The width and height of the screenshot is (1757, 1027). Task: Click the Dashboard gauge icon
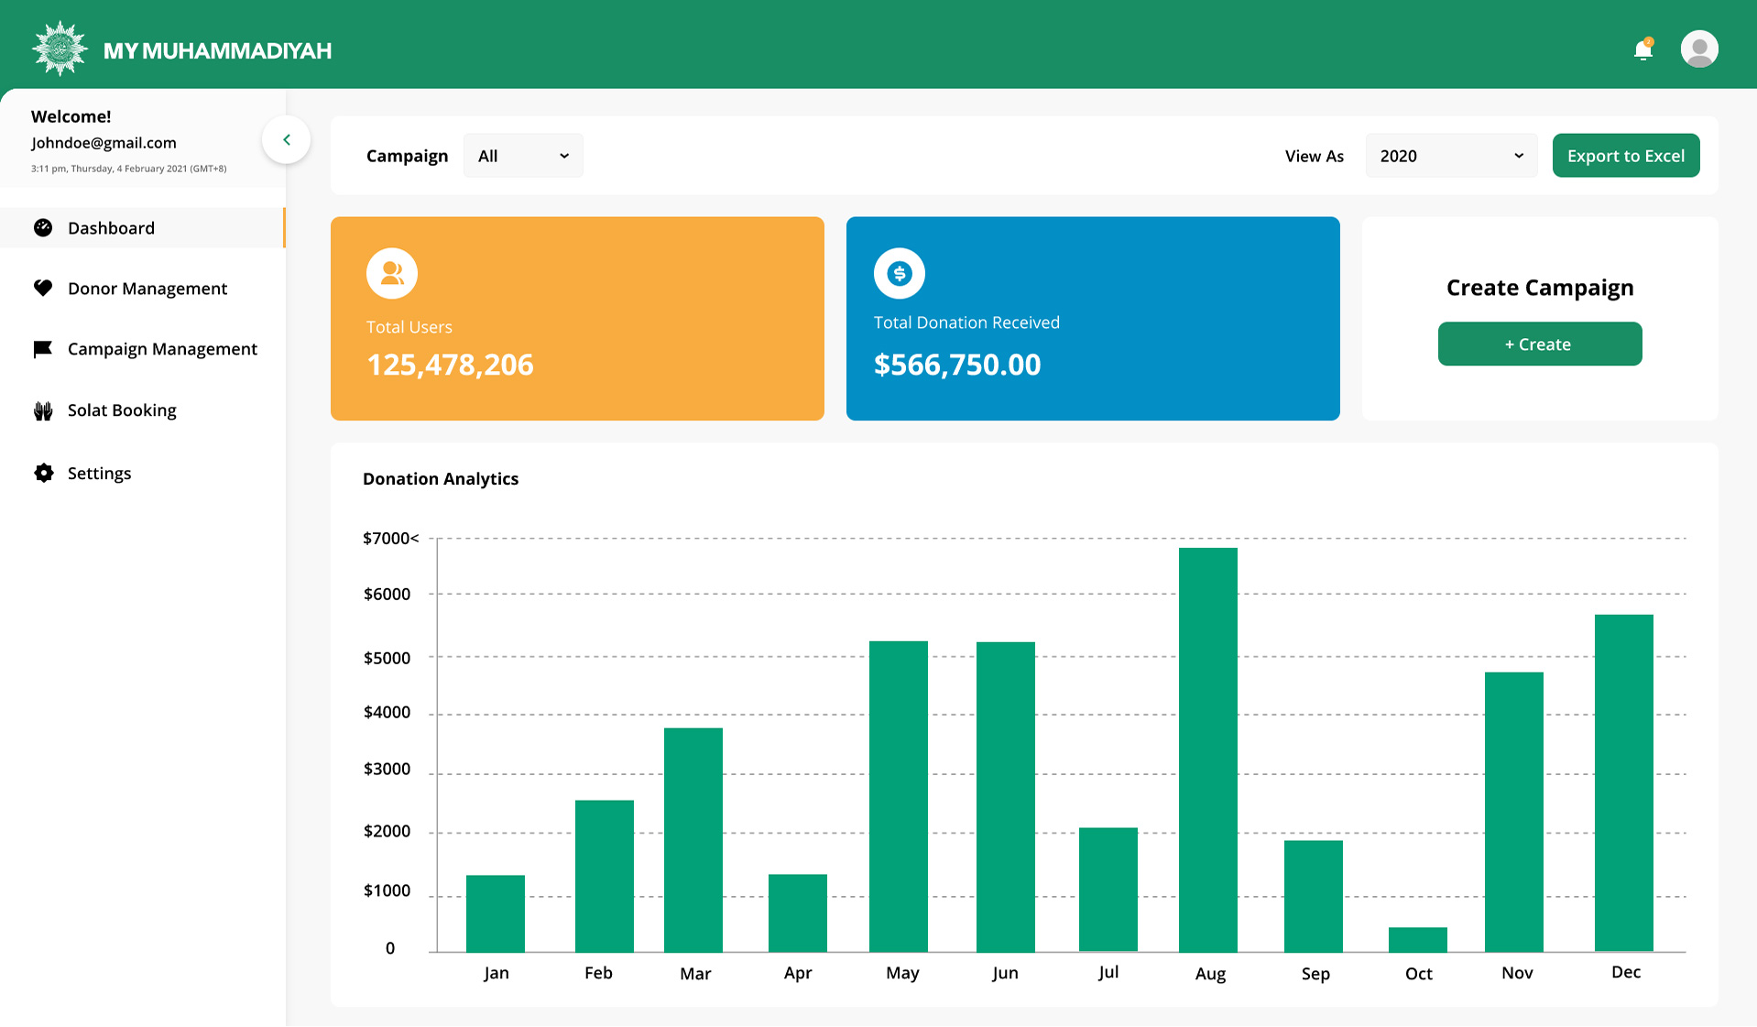point(43,227)
